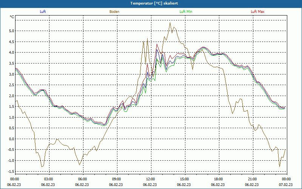Click the 21:00 time axis label

tap(253, 179)
